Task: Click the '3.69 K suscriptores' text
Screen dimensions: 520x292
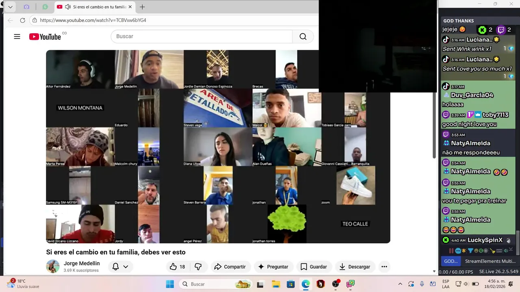Action: tap(81, 271)
